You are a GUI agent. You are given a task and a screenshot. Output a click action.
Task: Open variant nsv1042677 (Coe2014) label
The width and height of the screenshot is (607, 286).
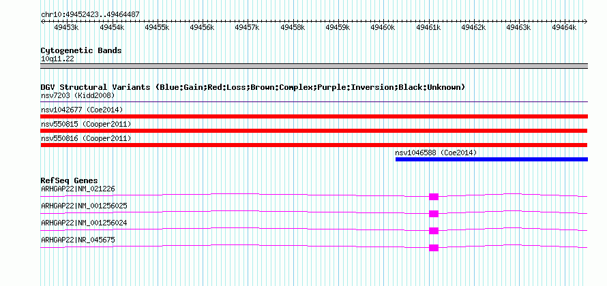tap(82, 110)
